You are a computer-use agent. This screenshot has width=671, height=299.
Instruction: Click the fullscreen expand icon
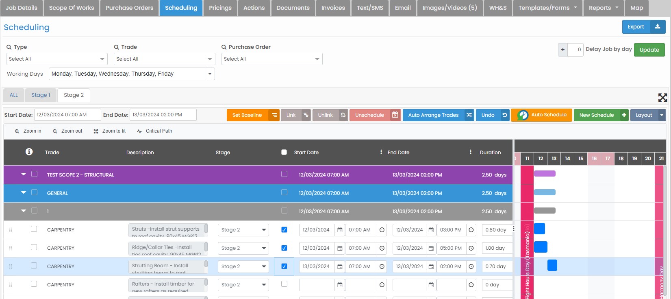point(662,98)
